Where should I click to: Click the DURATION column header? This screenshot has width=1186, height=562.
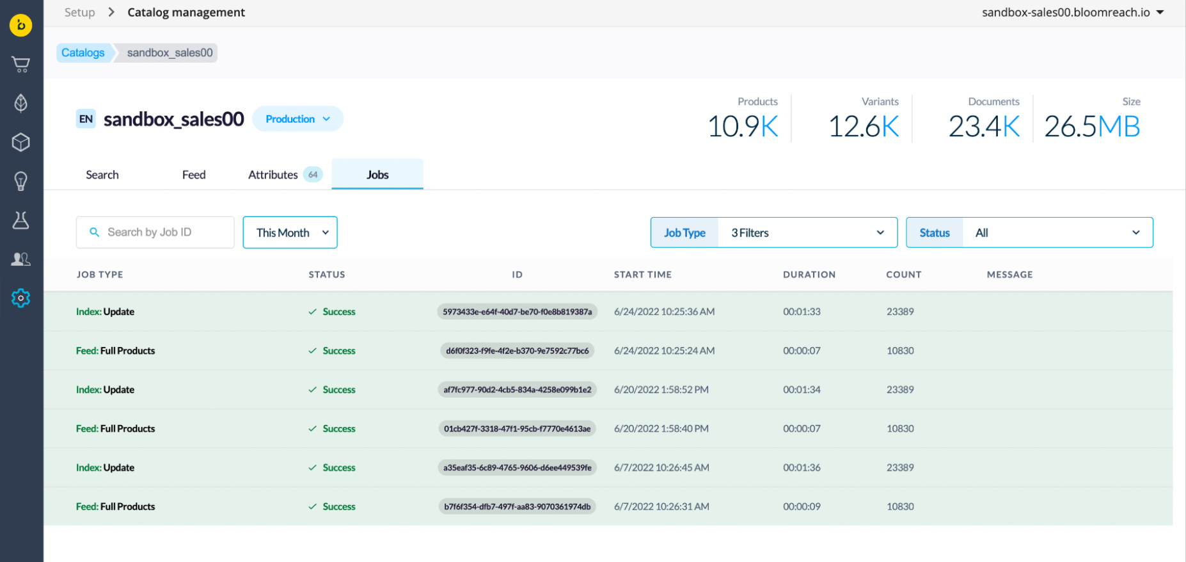(809, 275)
